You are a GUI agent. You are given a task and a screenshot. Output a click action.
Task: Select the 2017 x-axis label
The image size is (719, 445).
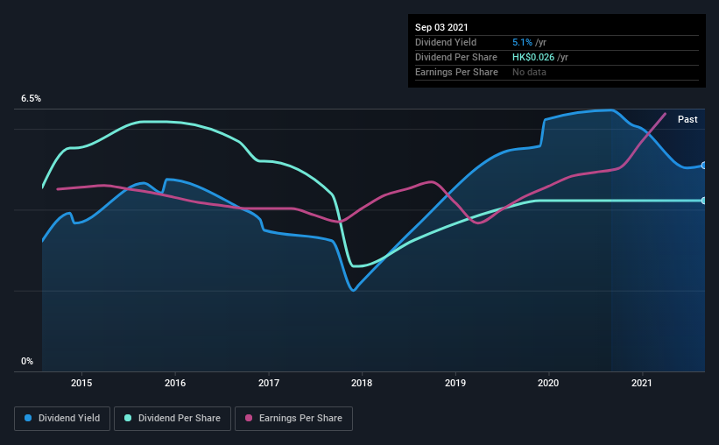click(269, 383)
